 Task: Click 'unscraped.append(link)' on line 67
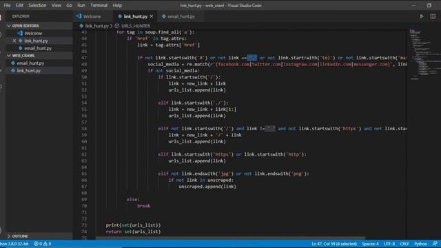(x=207, y=187)
